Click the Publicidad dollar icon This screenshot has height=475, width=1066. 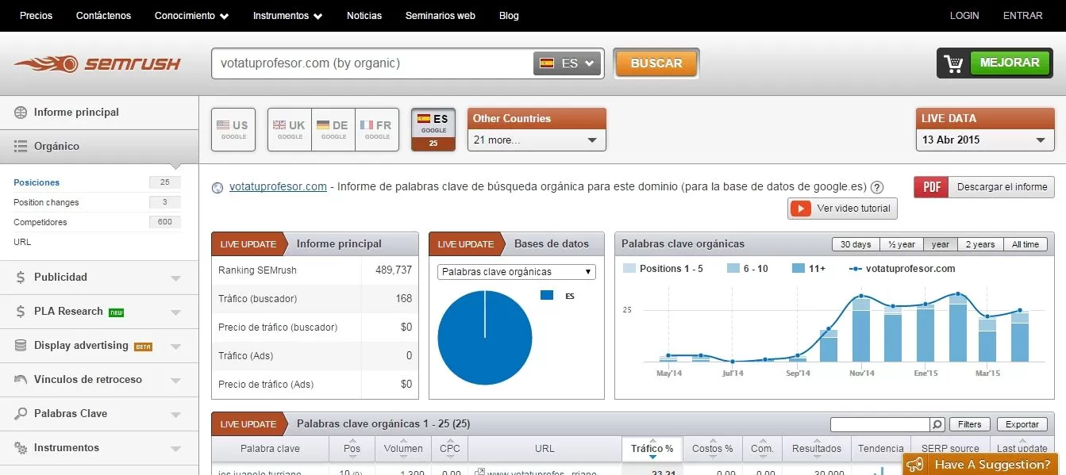tap(21, 278)
